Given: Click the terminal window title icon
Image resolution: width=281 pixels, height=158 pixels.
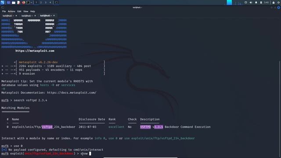Looking at the screenshot, I should 3,7.
